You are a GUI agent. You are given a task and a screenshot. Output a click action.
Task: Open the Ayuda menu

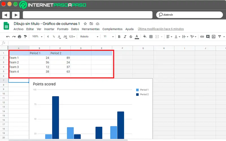click(129, 29)
